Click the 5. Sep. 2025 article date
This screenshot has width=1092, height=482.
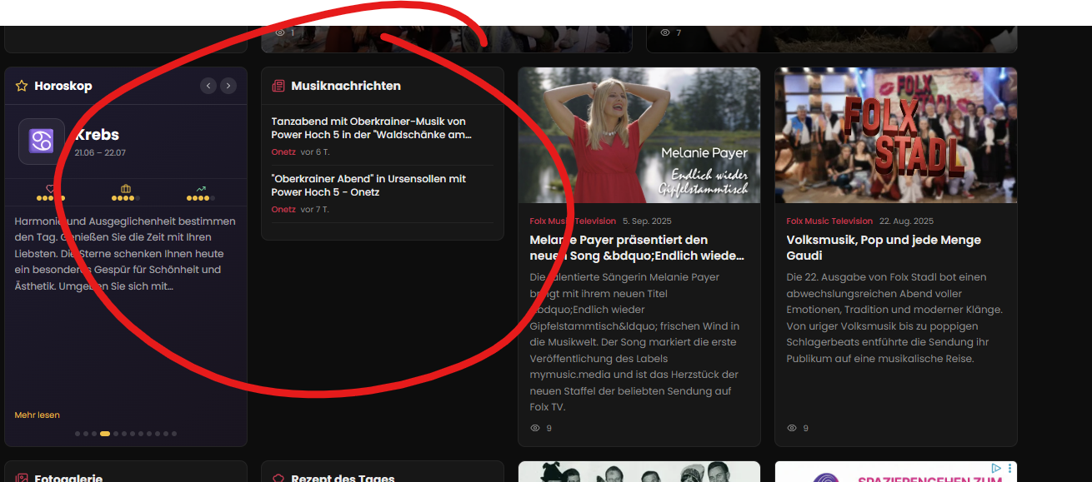point(649,221)
